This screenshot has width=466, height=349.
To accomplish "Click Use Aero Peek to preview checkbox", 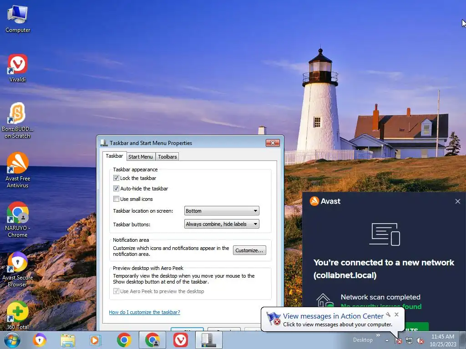I will point(116,291).
